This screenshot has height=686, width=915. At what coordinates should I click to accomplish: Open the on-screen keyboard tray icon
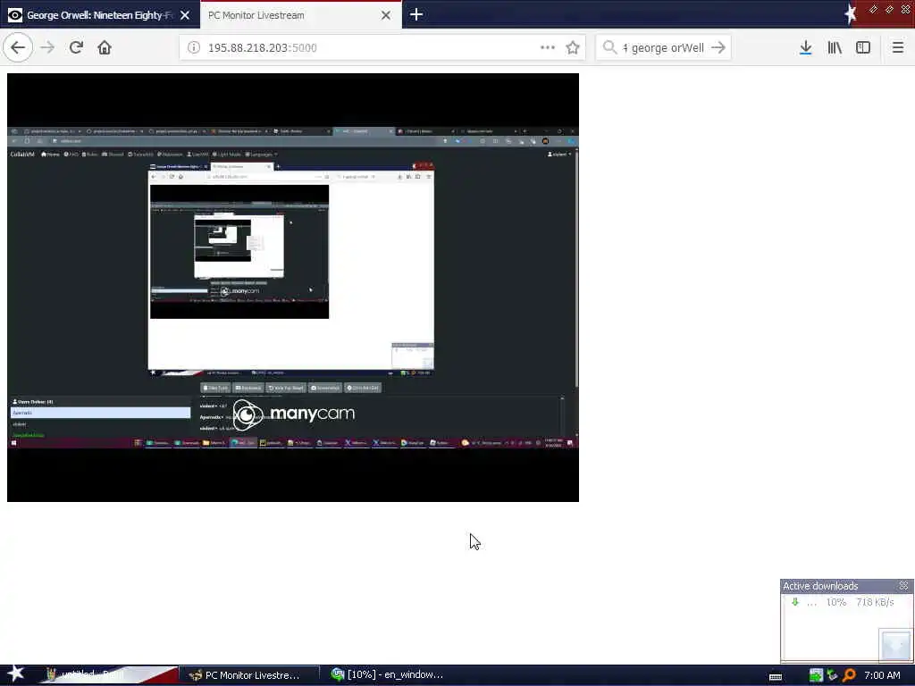pyautogui.click(x=776, y=677)
